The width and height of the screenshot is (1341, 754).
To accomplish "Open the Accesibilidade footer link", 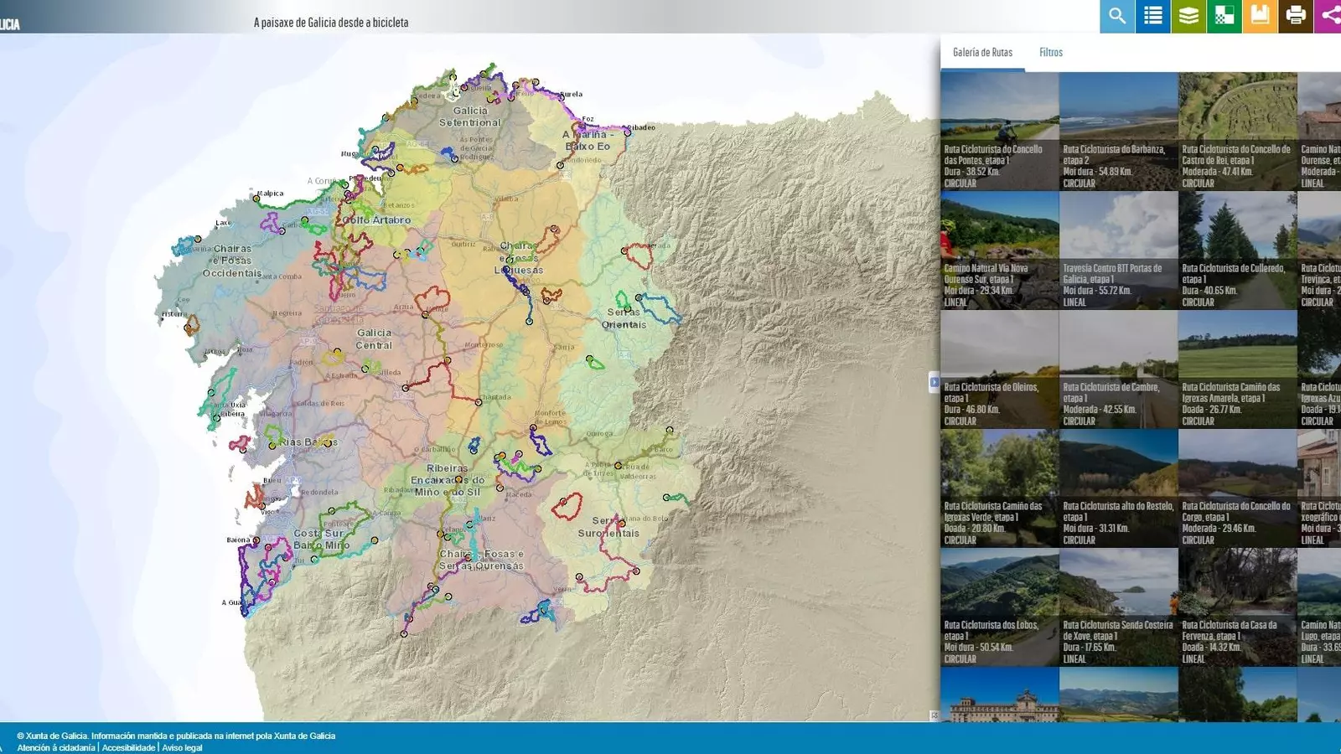I will pos(128,747).
